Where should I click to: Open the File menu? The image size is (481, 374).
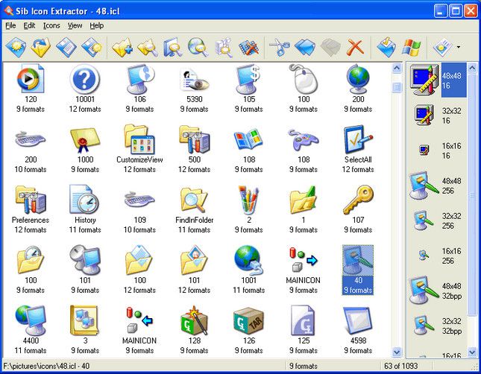pyautogui.click(x=10, y=26)
